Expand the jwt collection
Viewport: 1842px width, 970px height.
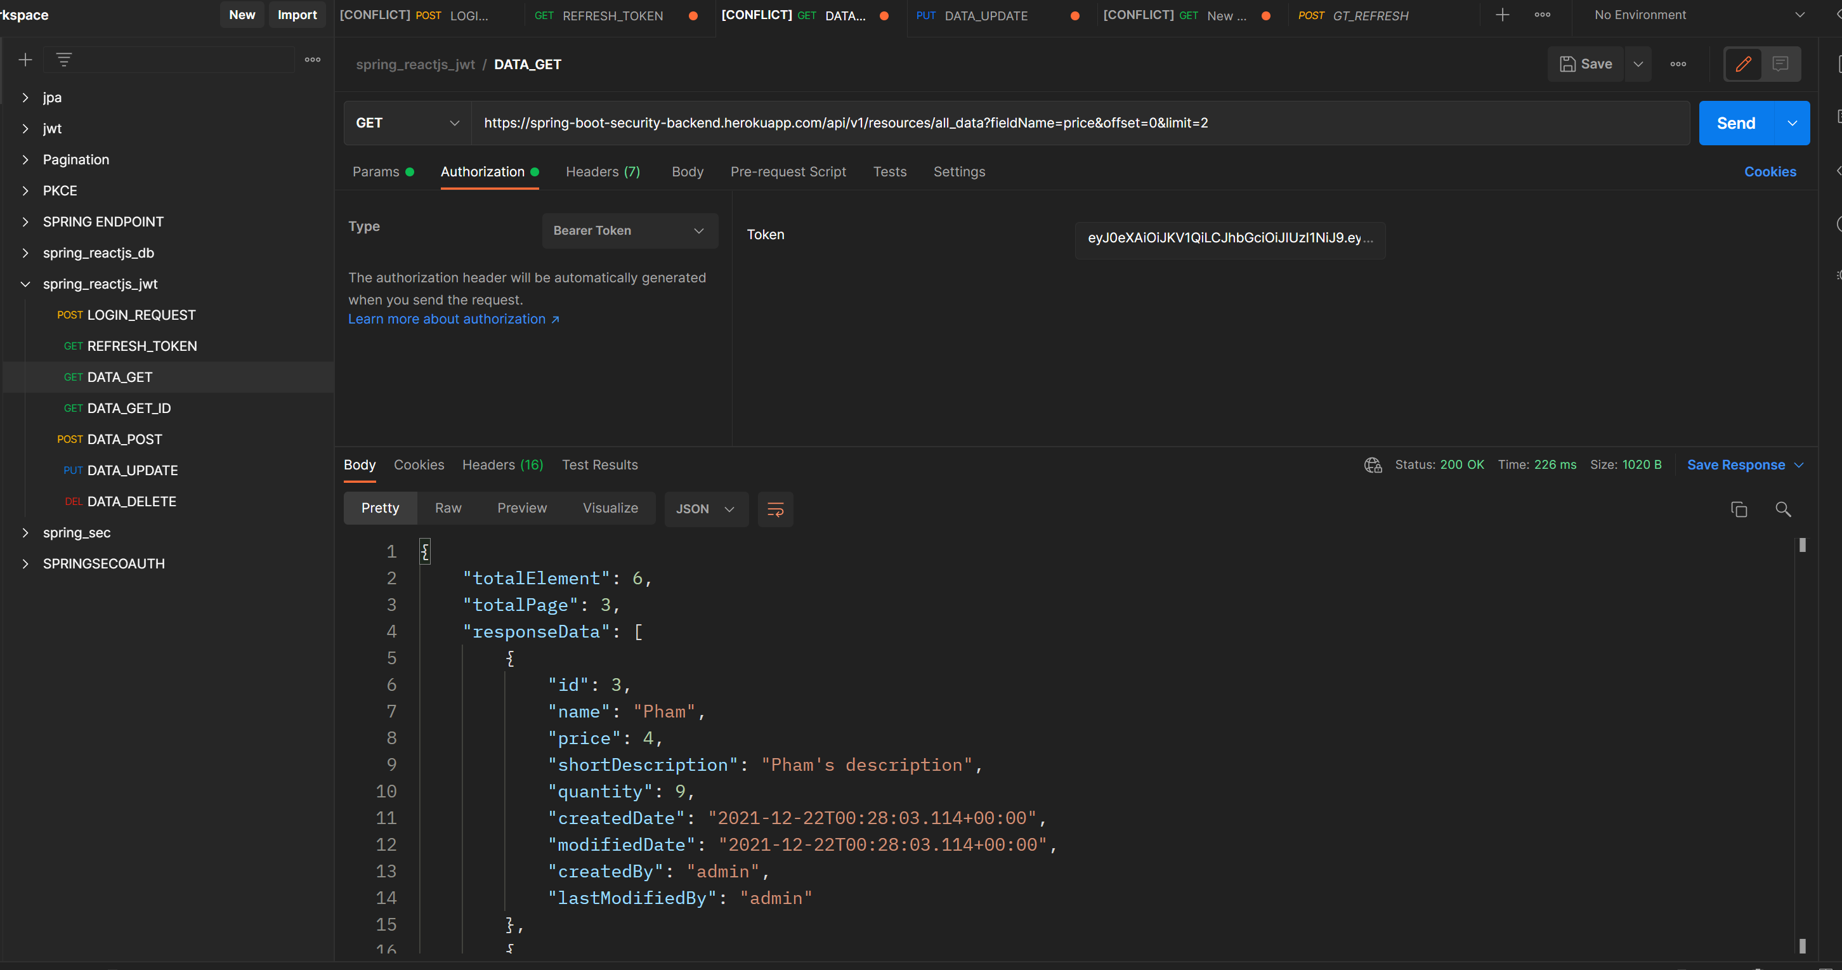click(x=25, y=129)
